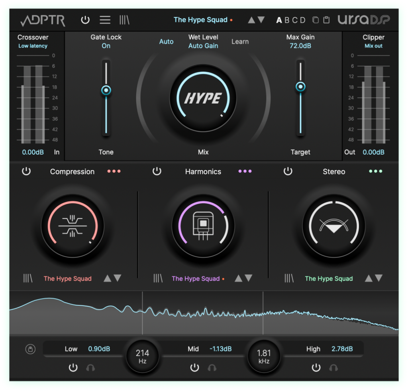
Task: Open Compression module three-dot options
Action: 114,171
